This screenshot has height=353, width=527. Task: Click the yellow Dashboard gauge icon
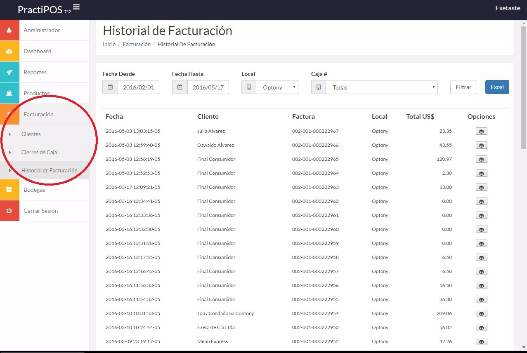9,51
